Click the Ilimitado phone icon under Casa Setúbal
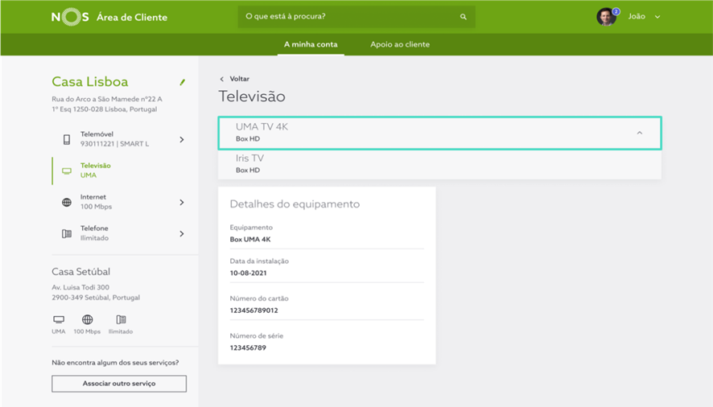 (x=121, y=319)
